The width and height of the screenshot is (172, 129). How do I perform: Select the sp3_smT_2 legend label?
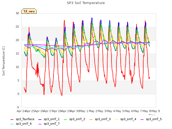77,119
